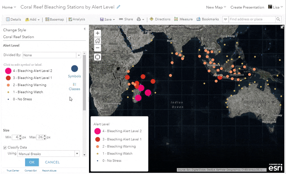Increase the Max size stepper
This screenshot has width=286, height=174.
click(44, 136)
